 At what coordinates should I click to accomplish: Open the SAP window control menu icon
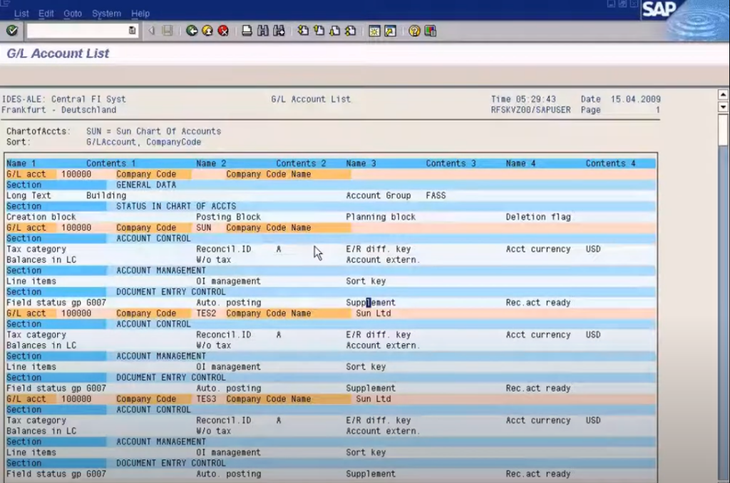point(5,4)
